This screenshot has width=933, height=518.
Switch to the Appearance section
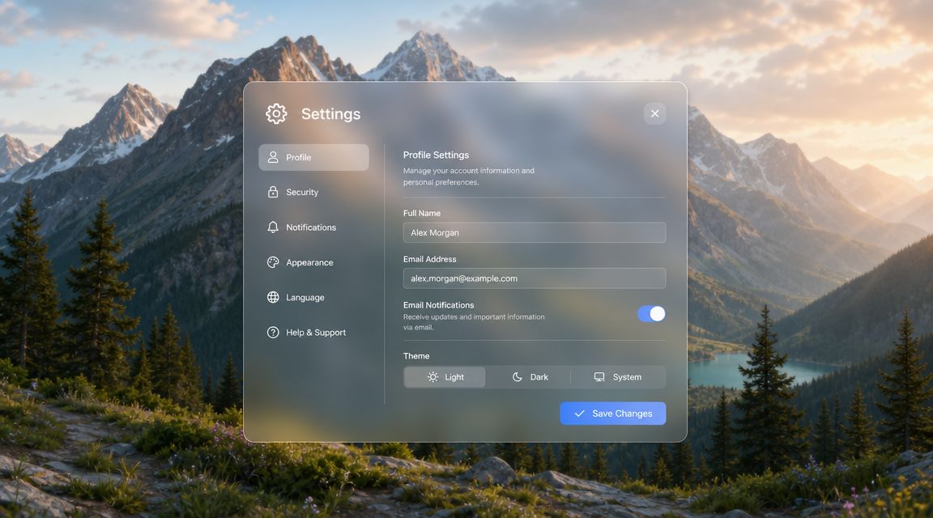coord(313,262)
